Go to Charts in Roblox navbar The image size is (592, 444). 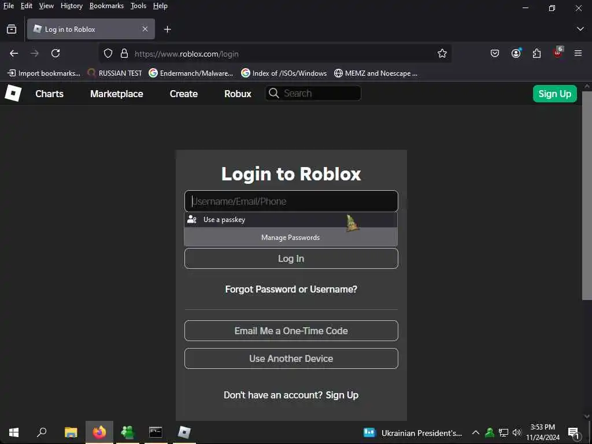click(50, 94)
